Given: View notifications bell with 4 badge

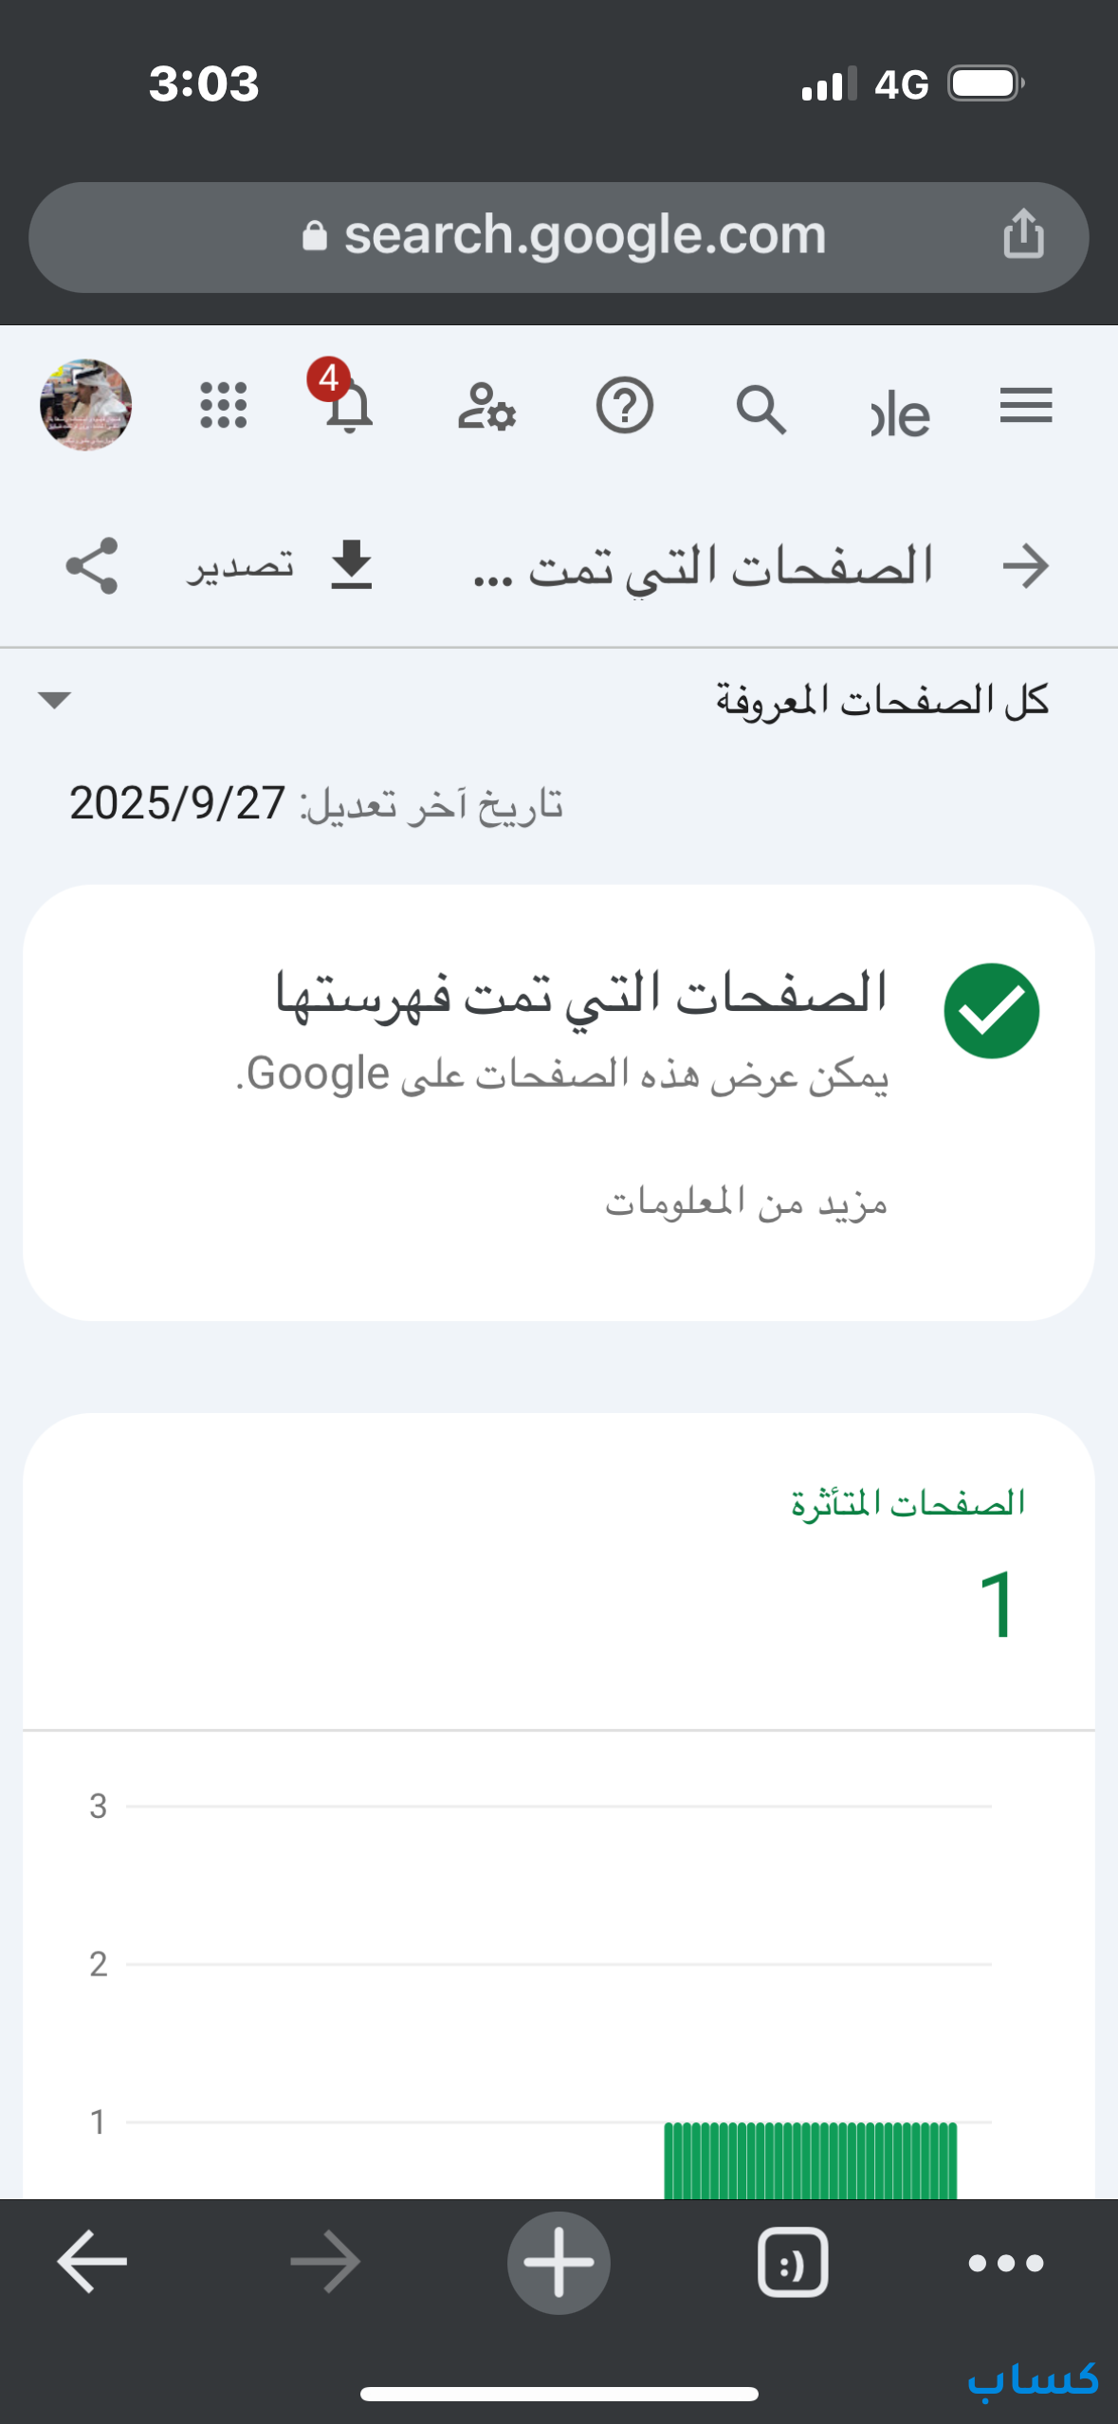Looking at the screenshot, I should pos(347,405).
